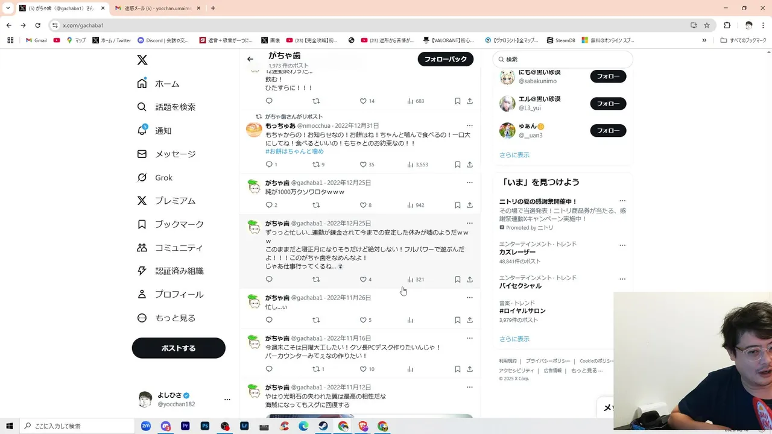This screenshot has height=434, width=772.
Task: Reload the page
Action: pos(37,25)
